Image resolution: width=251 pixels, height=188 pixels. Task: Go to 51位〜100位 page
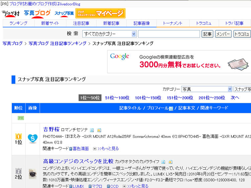coord(117,98)
